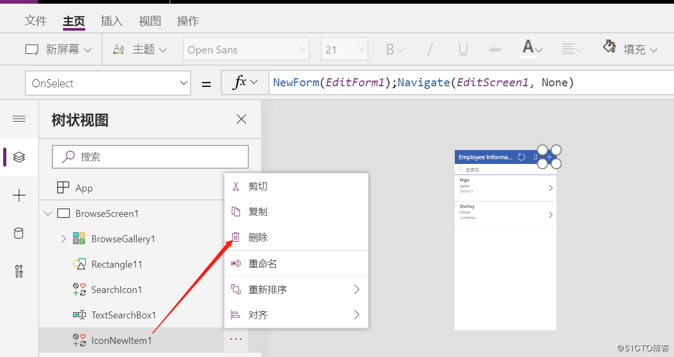Open the 新屏幕 new screen dropdown
Viewport: 674px width, 357px height.
pos(58,50)
